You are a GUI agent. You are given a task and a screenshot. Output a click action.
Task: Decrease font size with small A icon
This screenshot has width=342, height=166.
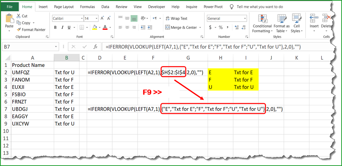click(108, 19)
